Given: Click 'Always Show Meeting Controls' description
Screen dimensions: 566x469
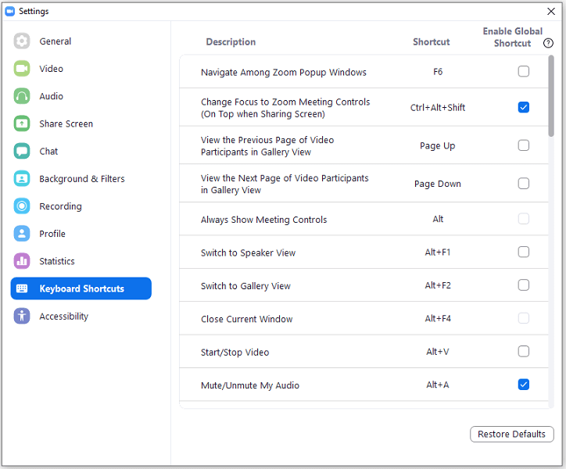Looking at the screenshot, I should pos(264,220).
